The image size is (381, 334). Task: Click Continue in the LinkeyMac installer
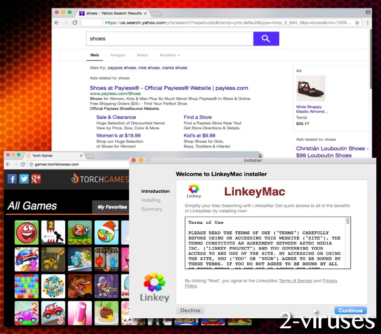pyautogui.click(x=350, y=310)
